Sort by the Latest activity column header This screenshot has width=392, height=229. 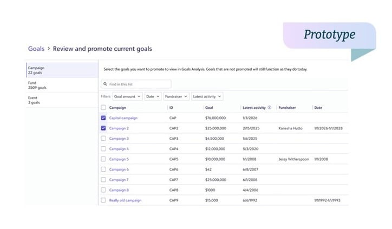254,108
